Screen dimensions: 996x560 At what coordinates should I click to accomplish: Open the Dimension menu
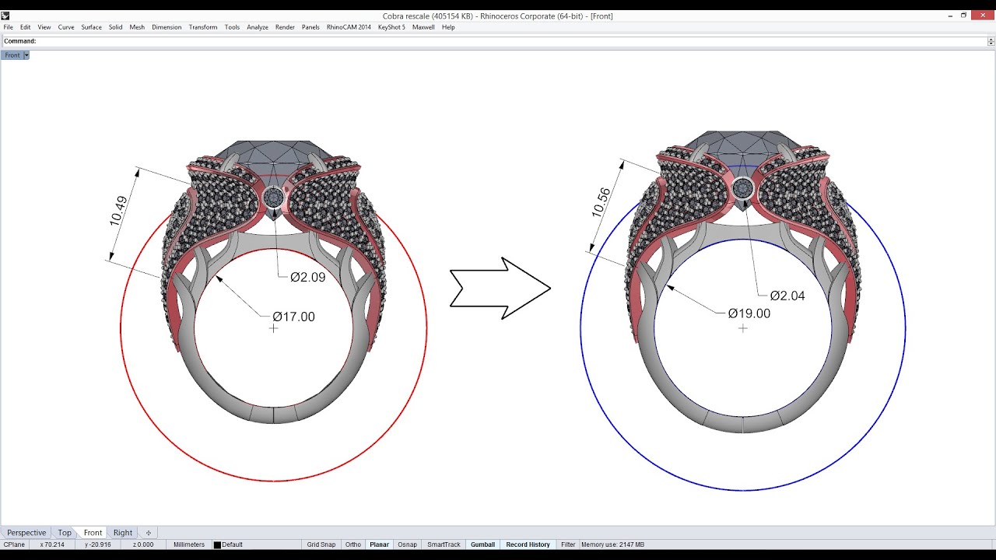tap(167, 27)
